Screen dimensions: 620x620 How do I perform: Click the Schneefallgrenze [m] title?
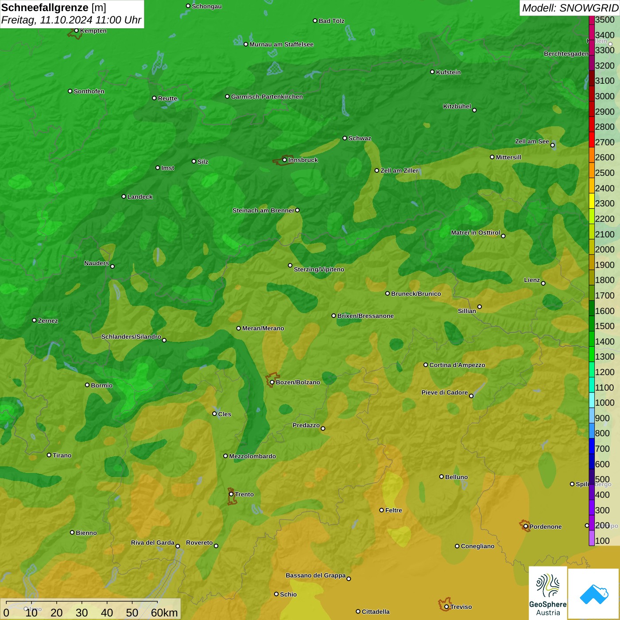point(54,8)
